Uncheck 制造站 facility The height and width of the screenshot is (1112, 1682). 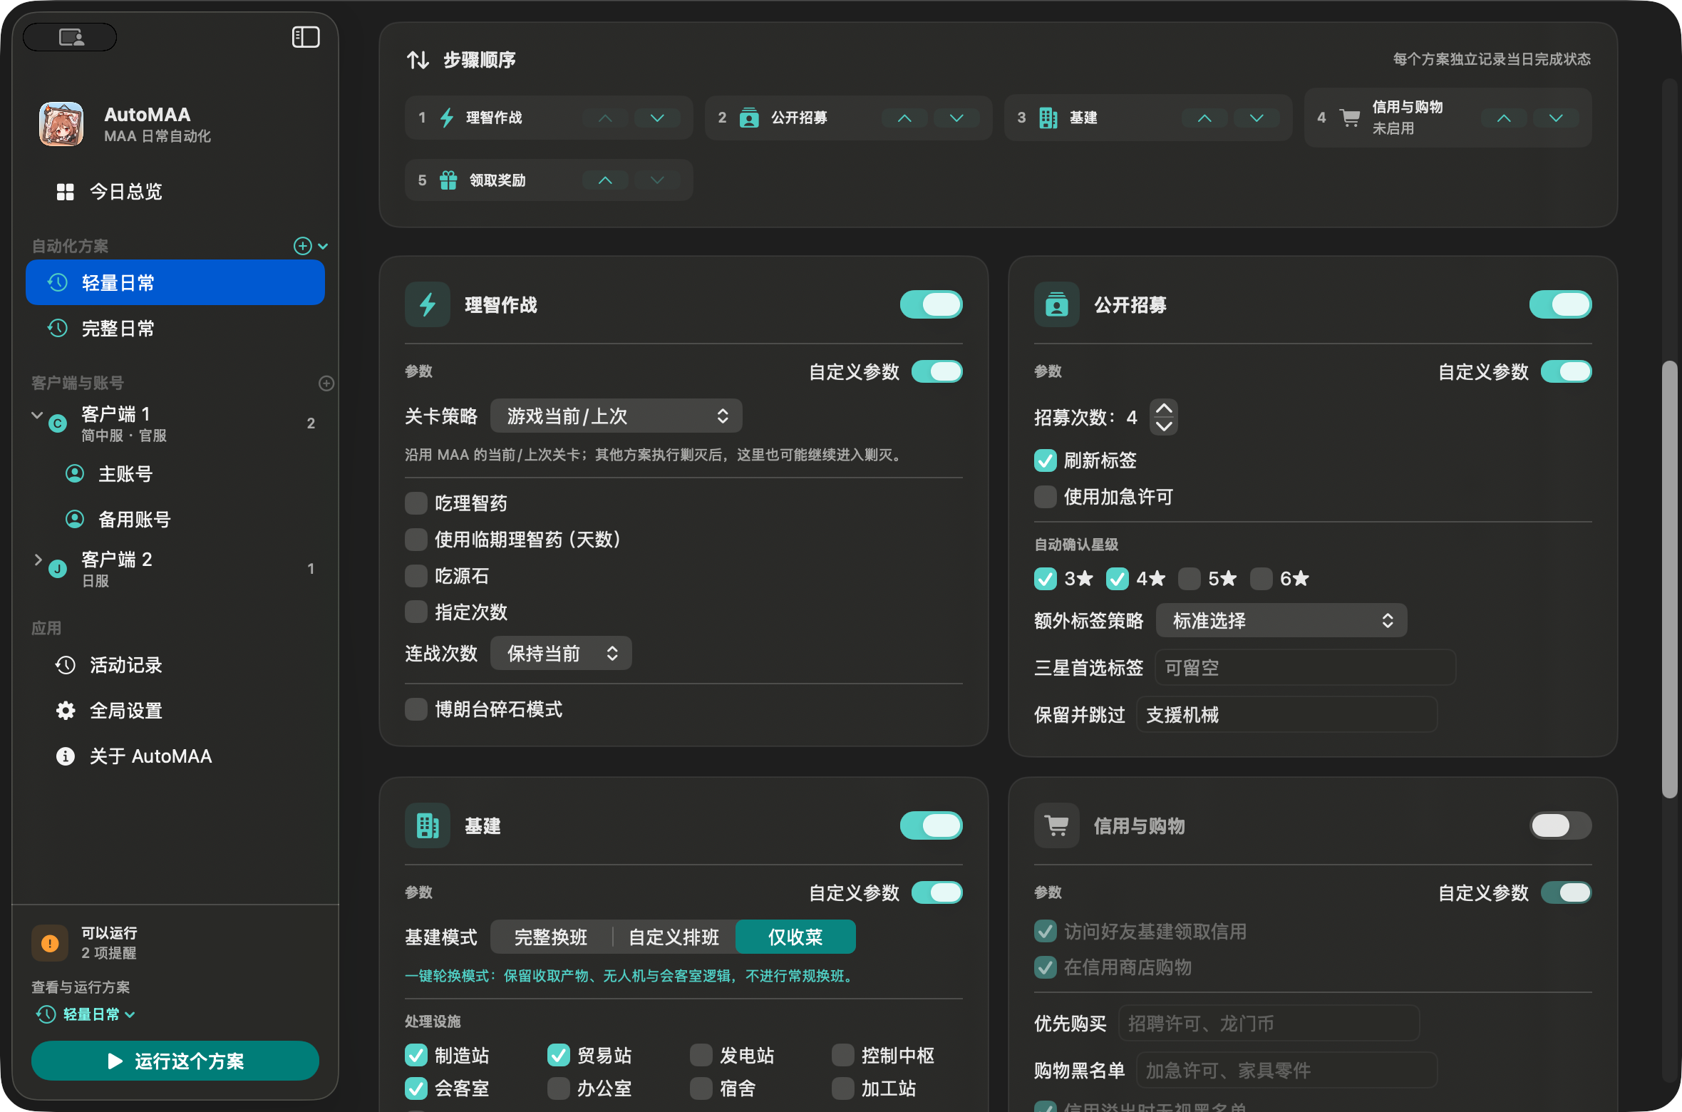click(416, 1056)
